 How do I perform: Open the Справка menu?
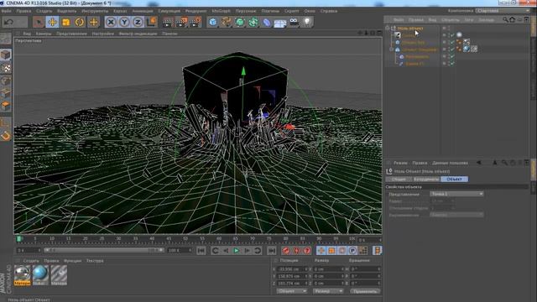[329, 11]
